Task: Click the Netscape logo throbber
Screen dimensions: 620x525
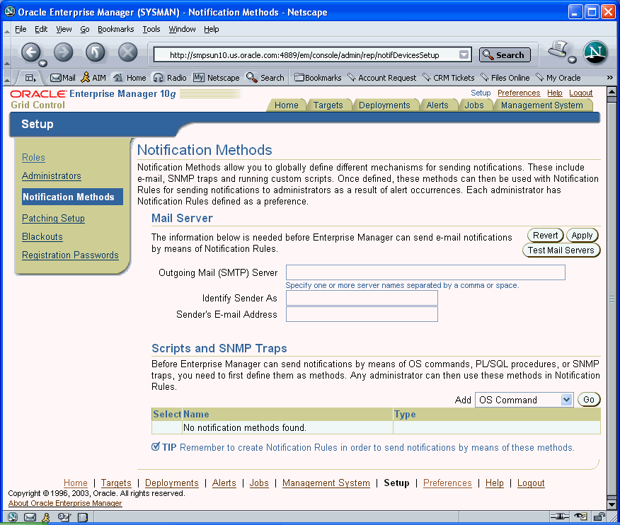Action: 595,52
